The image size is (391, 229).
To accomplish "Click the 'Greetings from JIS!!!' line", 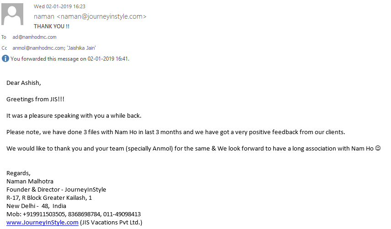I will point(36,99).
